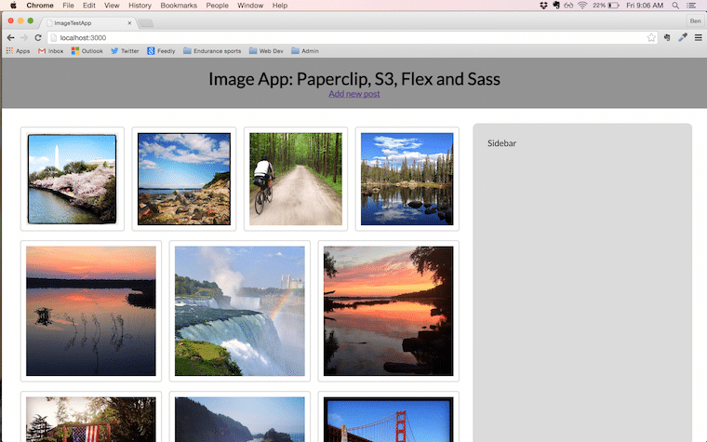Screen dimensions: 707x442
Task: Click the Image App page heading
Action: pos(353,79)
